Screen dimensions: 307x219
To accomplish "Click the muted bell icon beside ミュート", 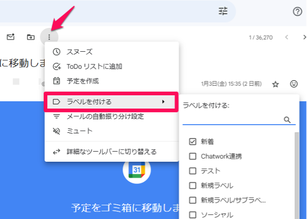I will coord(56,131).
